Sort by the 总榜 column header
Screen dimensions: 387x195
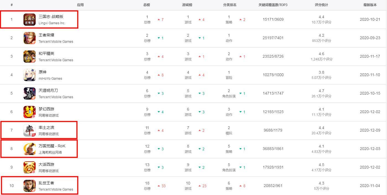[x=147, y=5]
